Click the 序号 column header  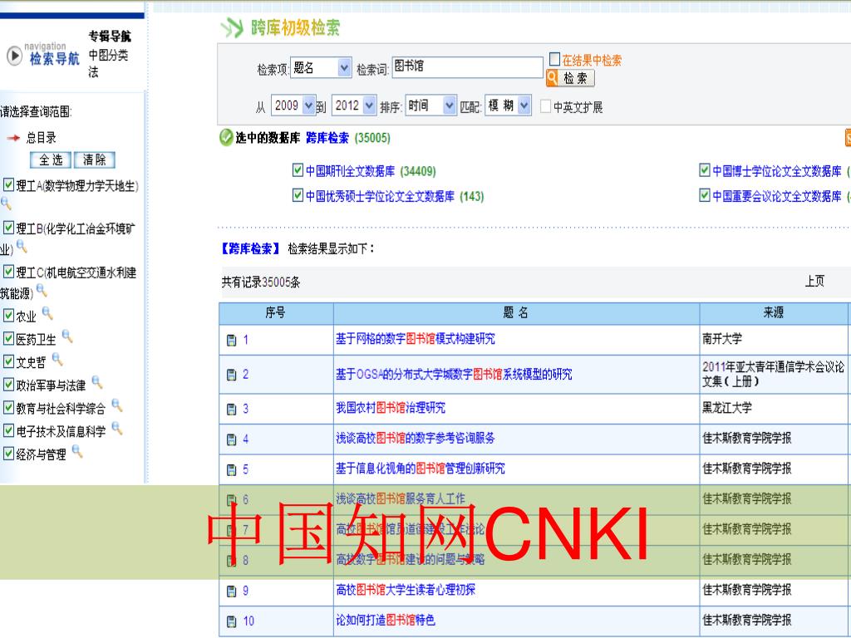tap(276, 312)
